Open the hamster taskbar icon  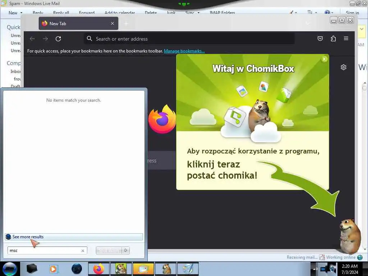pos(166,269)
